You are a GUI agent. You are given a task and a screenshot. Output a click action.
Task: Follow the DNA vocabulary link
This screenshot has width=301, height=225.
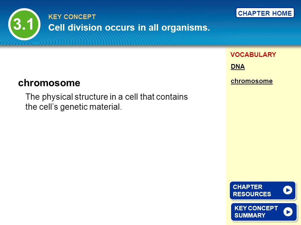(238, 67)
